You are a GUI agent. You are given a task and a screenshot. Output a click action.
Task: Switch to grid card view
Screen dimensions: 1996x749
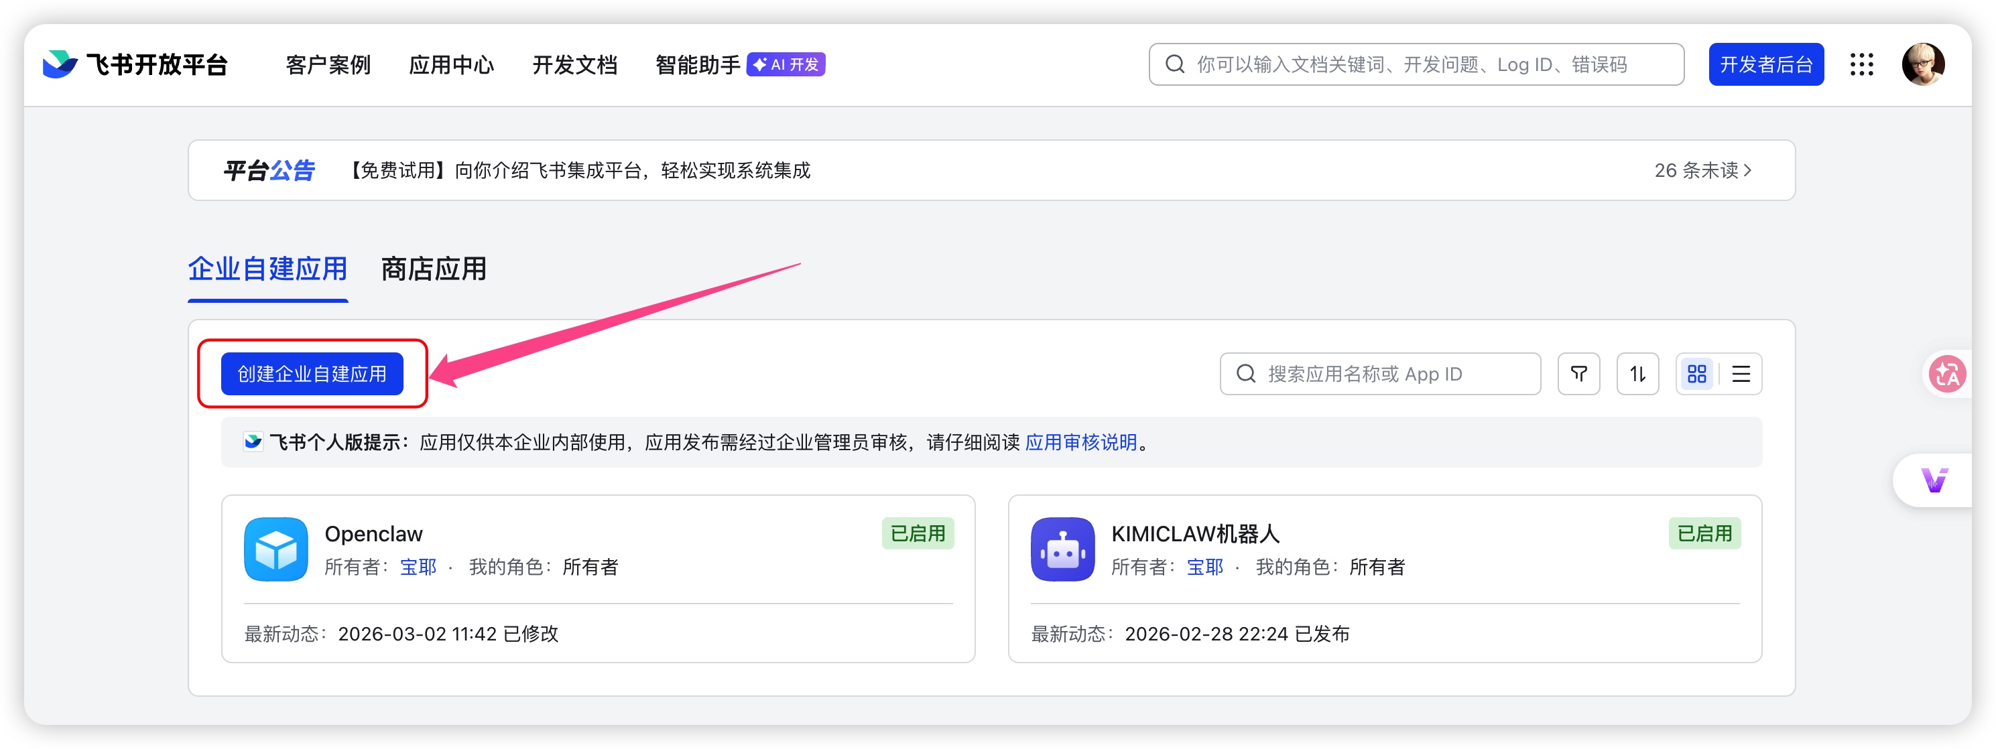(x=1697, y=374)
